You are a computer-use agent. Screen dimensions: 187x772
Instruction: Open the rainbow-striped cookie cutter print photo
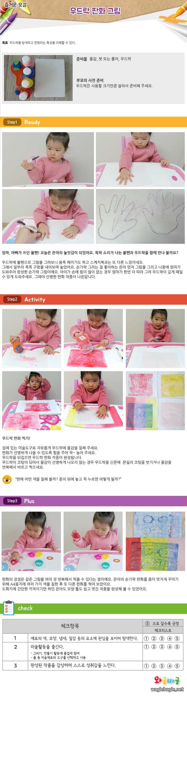click(x=155, y=541)
